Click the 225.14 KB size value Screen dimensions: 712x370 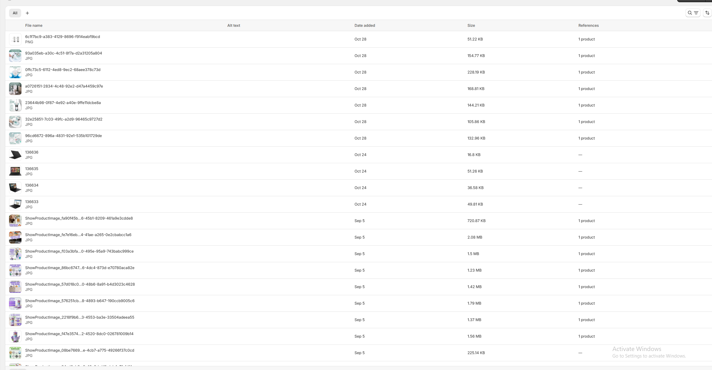pyautogui.click(x=476, y=353)
